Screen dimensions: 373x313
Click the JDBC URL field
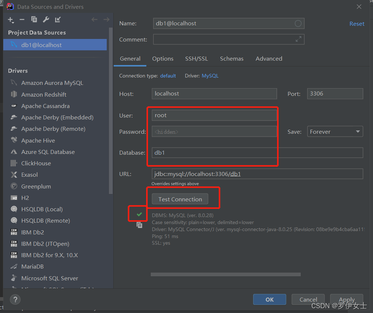pyautogui.click(x=257, y=174)
